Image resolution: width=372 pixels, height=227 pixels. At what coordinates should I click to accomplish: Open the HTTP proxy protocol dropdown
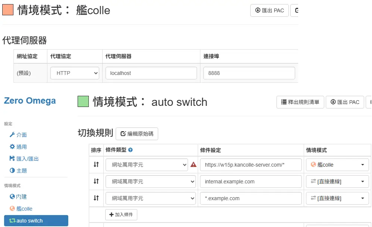click(x=75, y=73)
